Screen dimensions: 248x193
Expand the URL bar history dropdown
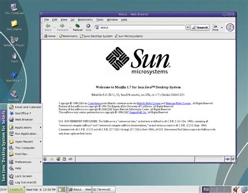188,28
